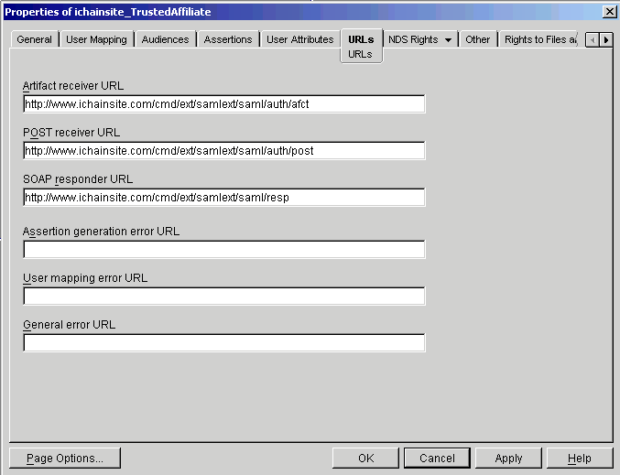Screen dimensions: 620x475
Task: Focus the User mapping error URL field
Action: 224,296
